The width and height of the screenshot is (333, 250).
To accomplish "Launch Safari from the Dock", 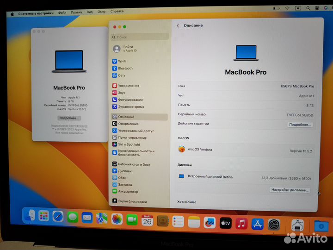I will pyautogui.click(x=58, y=217).
